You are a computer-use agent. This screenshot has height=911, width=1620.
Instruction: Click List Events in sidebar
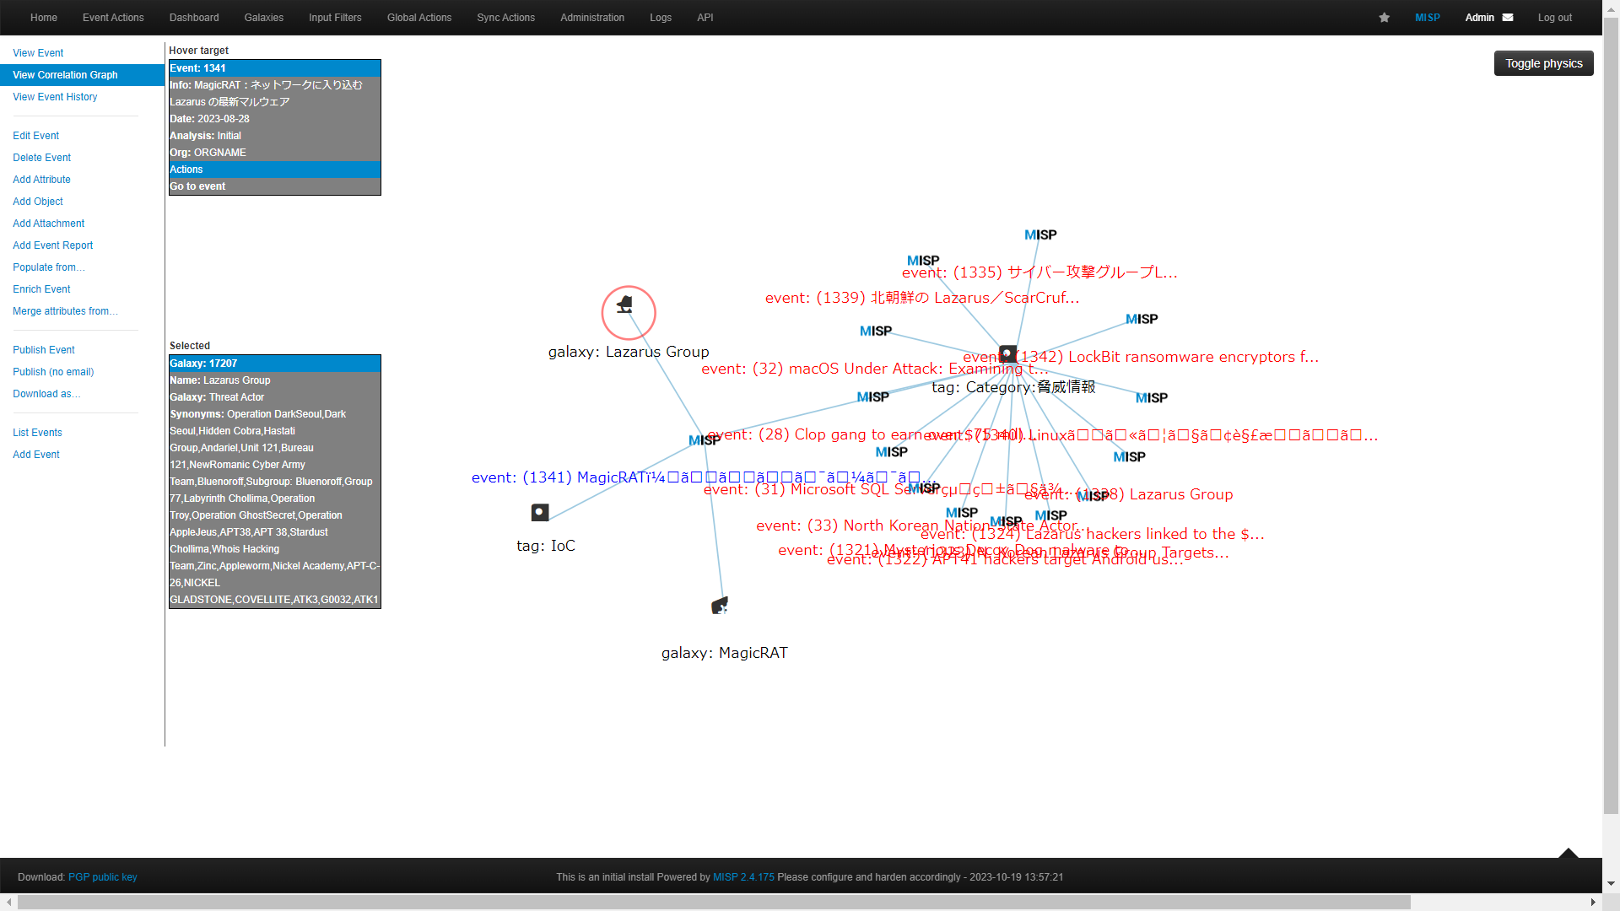(37, 433)
